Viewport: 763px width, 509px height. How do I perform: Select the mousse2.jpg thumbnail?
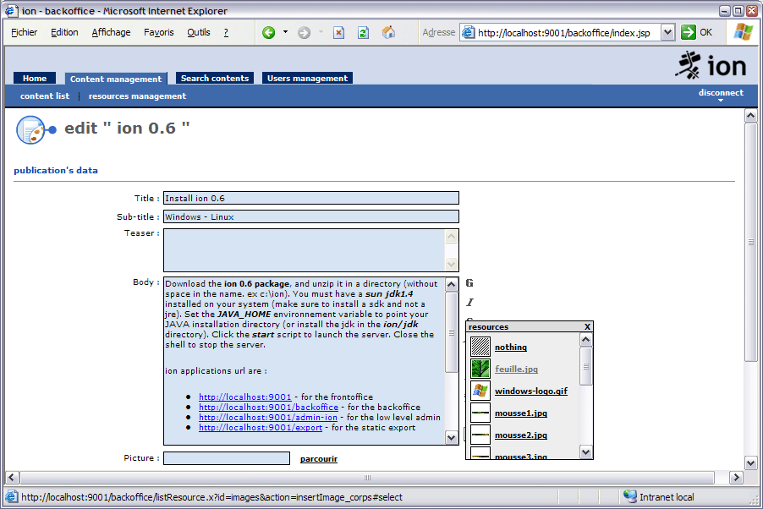[480, 435]
